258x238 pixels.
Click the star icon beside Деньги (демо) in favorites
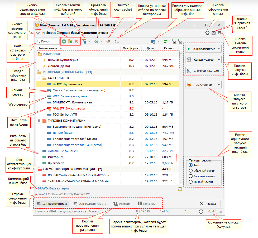pos(44,66)
